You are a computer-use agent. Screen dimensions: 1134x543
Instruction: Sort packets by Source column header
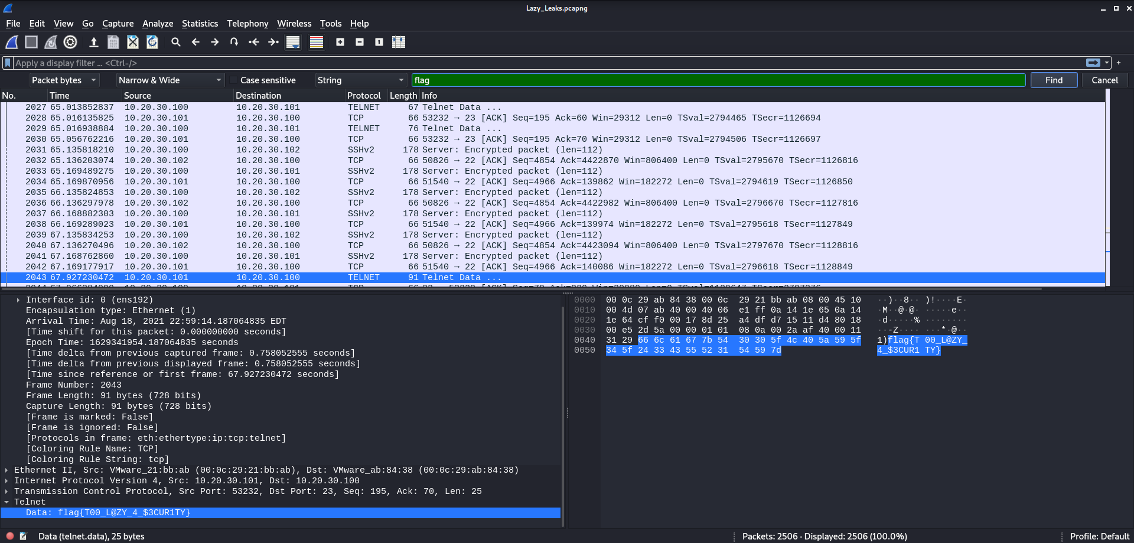(177, 96)
